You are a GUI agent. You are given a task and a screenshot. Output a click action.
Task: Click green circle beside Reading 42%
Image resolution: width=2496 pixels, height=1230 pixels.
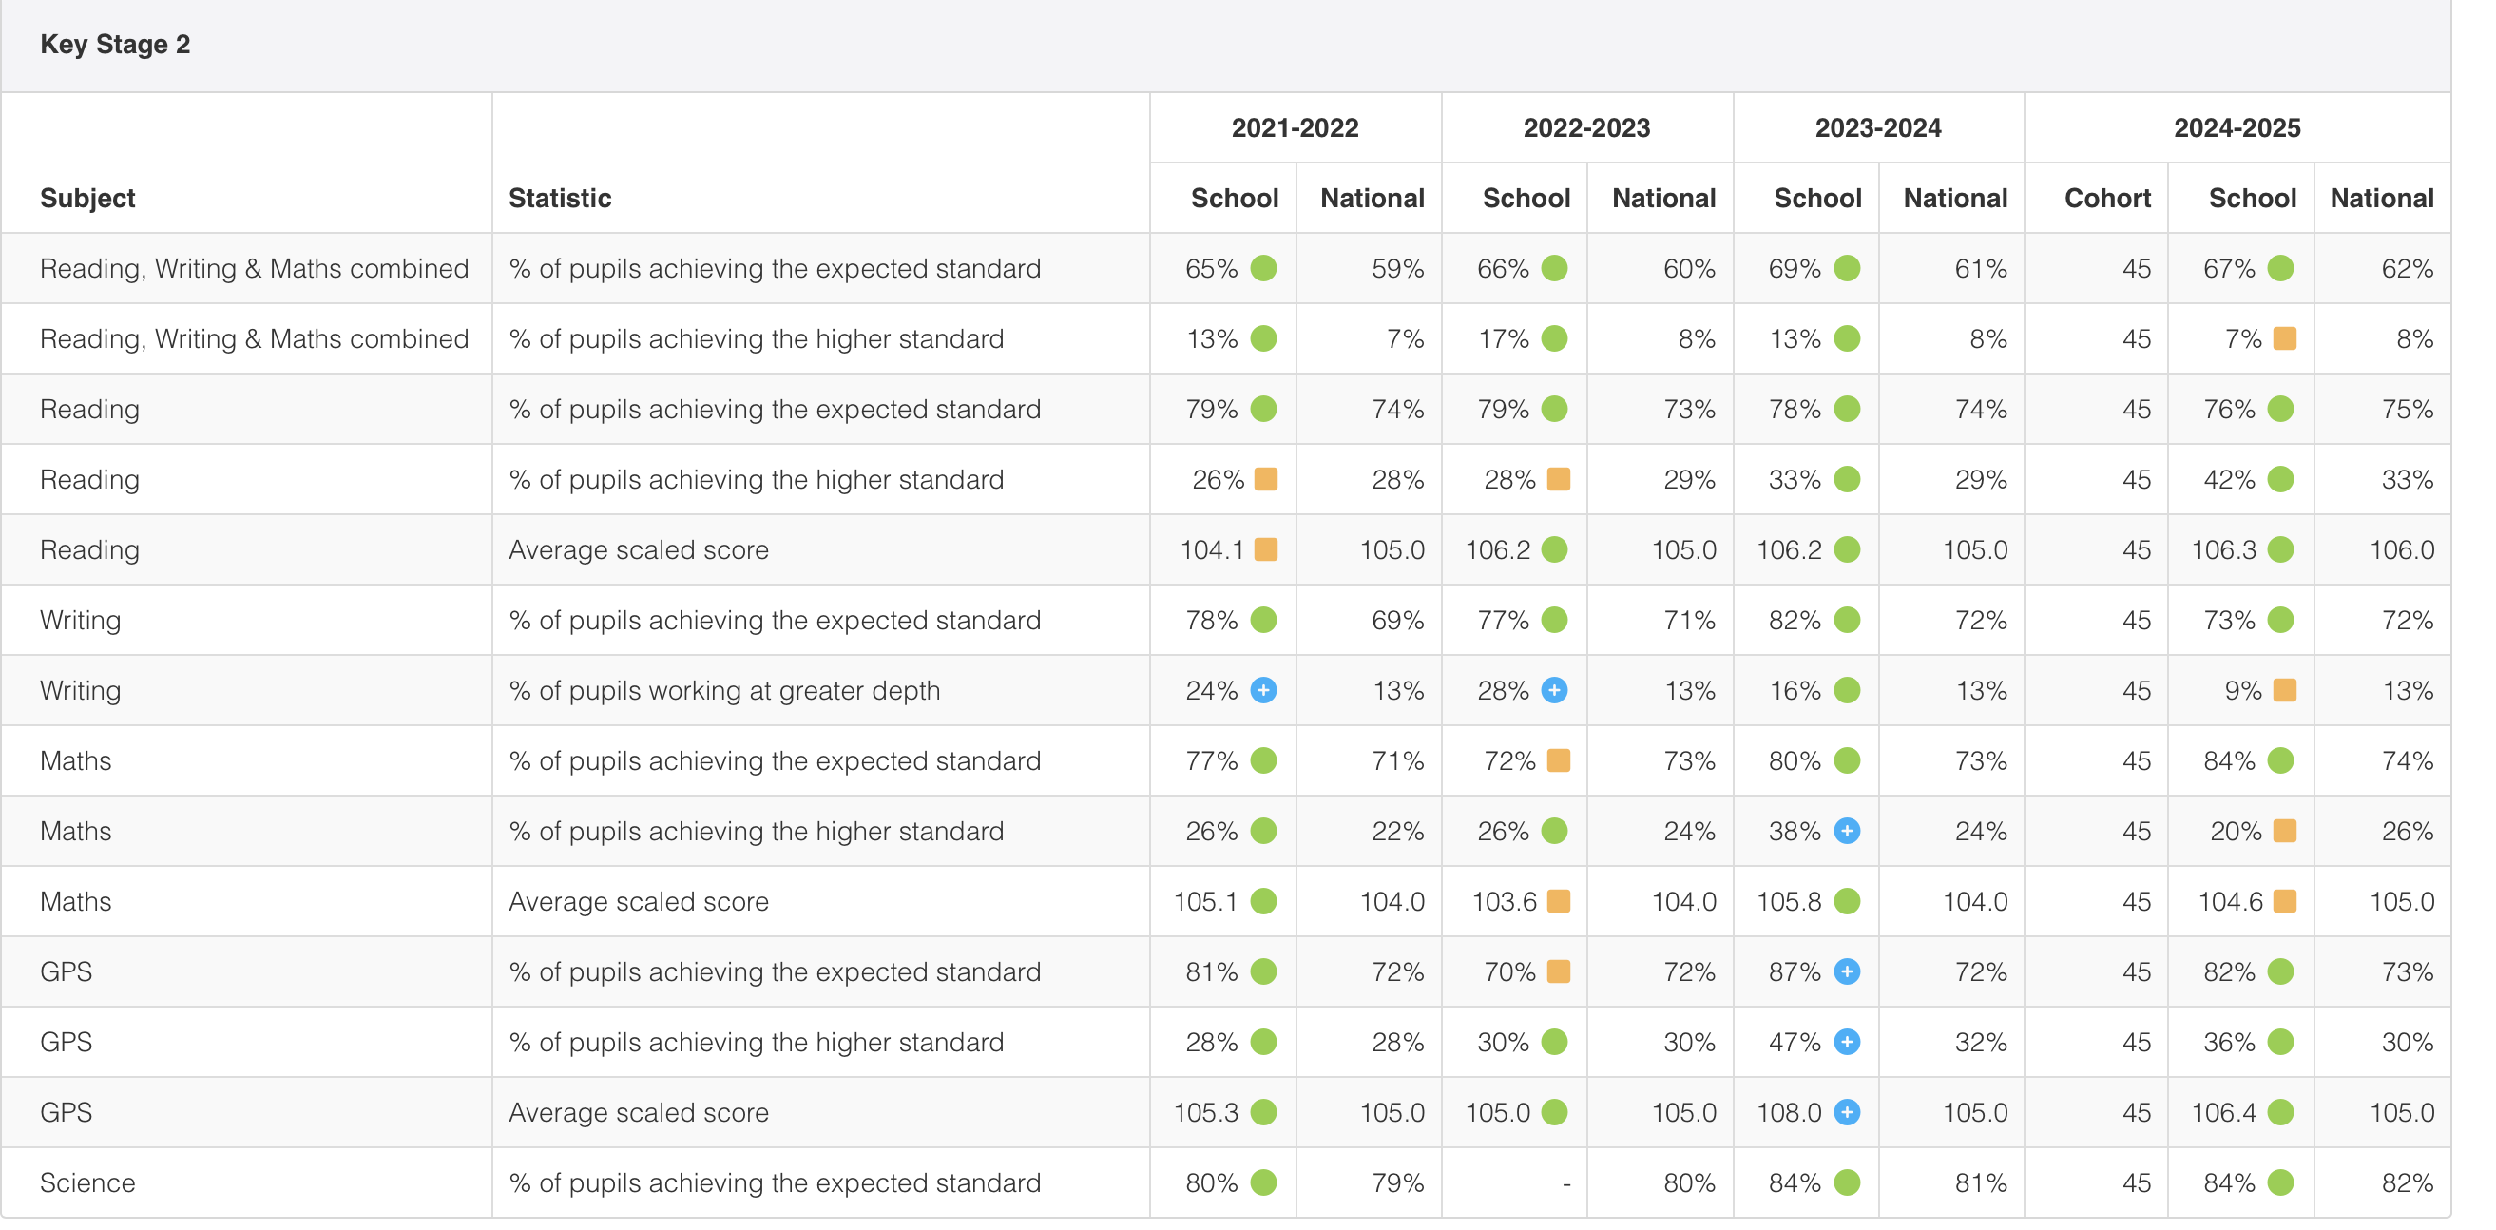tap(2281, 479)
